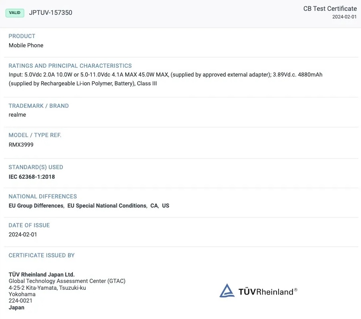Click the line '(supplied by Rechargeable Li-ion Polymer, Battery)'
The height and width of the screenshot is (319, 361).
click(83, 83)
